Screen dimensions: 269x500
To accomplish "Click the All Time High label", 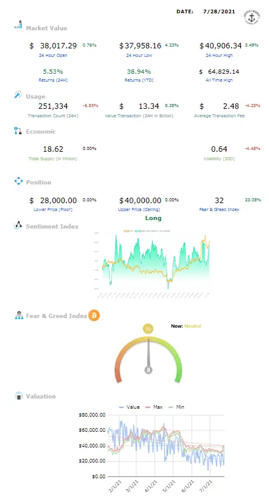I will point(219,80).
